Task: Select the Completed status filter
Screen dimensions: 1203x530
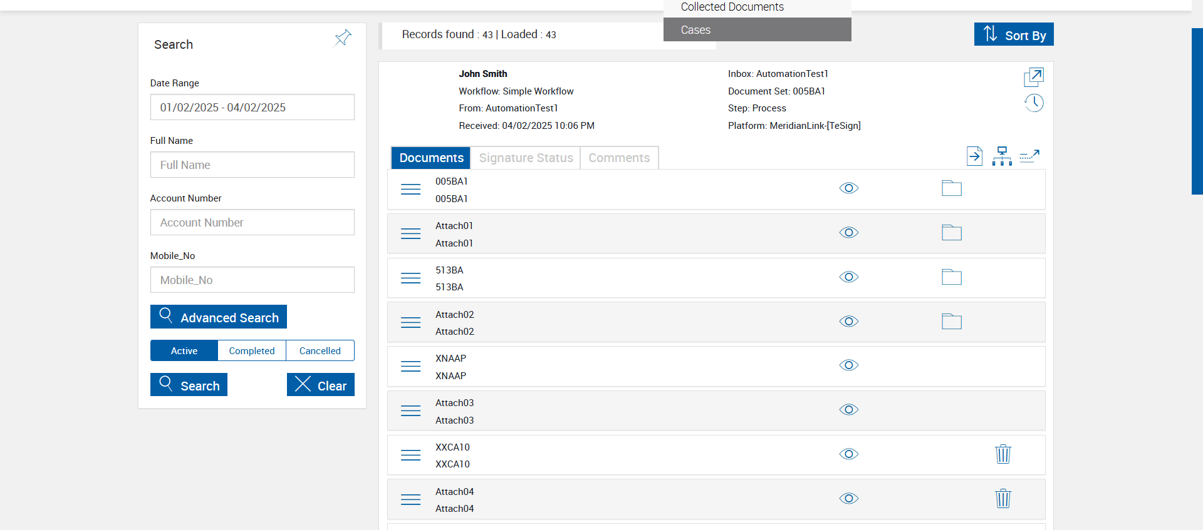Action: [x=251, y=351]
